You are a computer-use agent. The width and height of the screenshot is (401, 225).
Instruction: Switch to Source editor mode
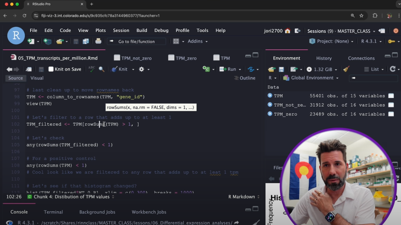point(15,78)
